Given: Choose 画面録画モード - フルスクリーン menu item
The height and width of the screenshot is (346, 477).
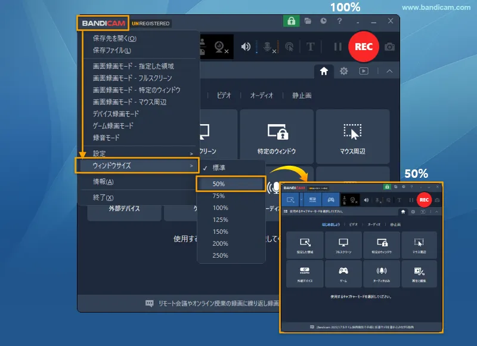Looking at the screenshot, I should (132, 78).
